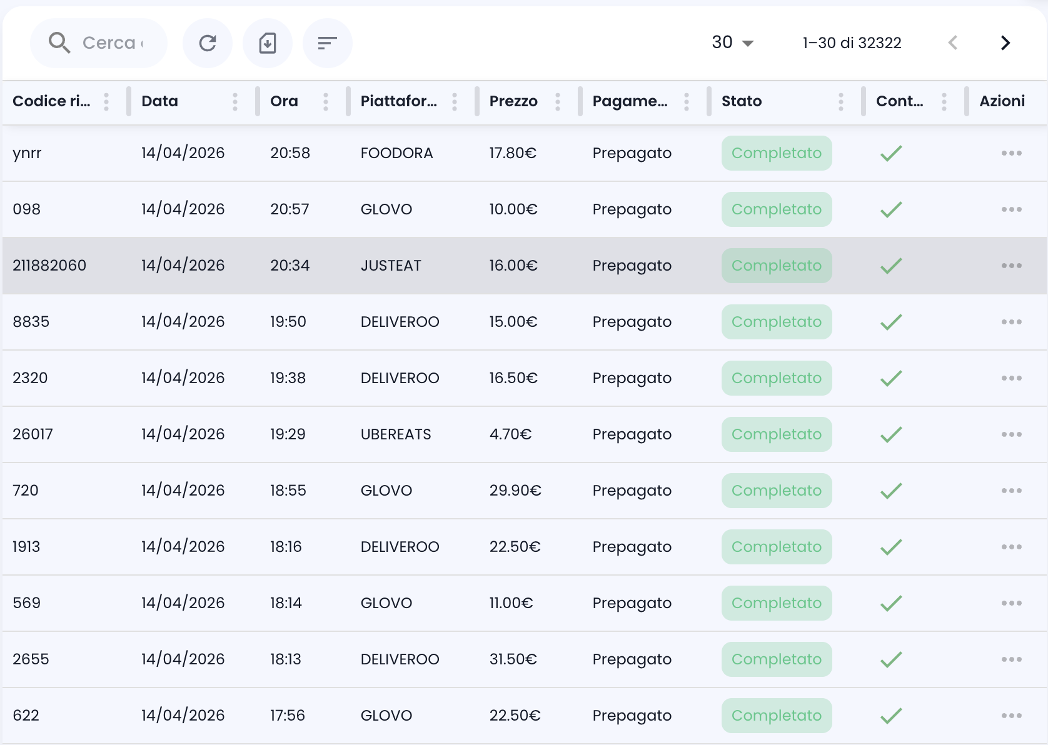This screenshot has height=745, width=1048.
Task: Toggle confirmation check on the 8835 order row
Action: click(x=890, y=321)
